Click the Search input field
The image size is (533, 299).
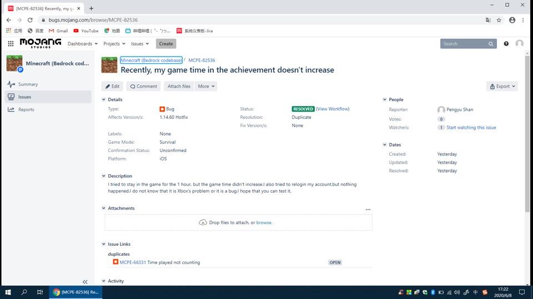point(464,44)
